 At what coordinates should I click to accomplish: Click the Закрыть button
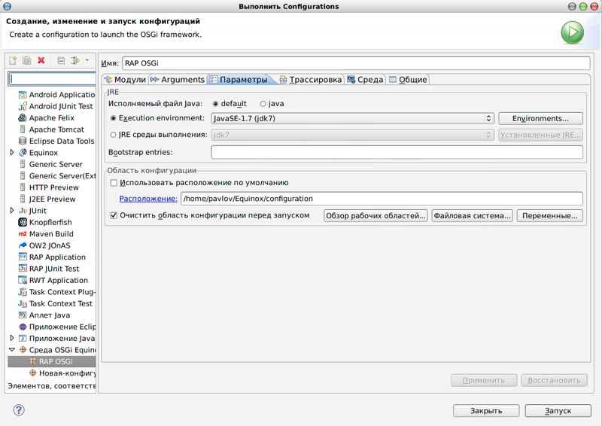click(x=486, y=411)
